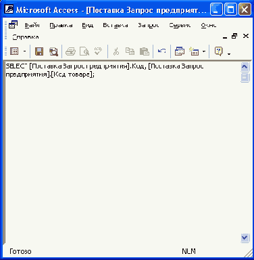254x260 pixels.
Task: Click the Spelling check icon
Action: point(98,51)
